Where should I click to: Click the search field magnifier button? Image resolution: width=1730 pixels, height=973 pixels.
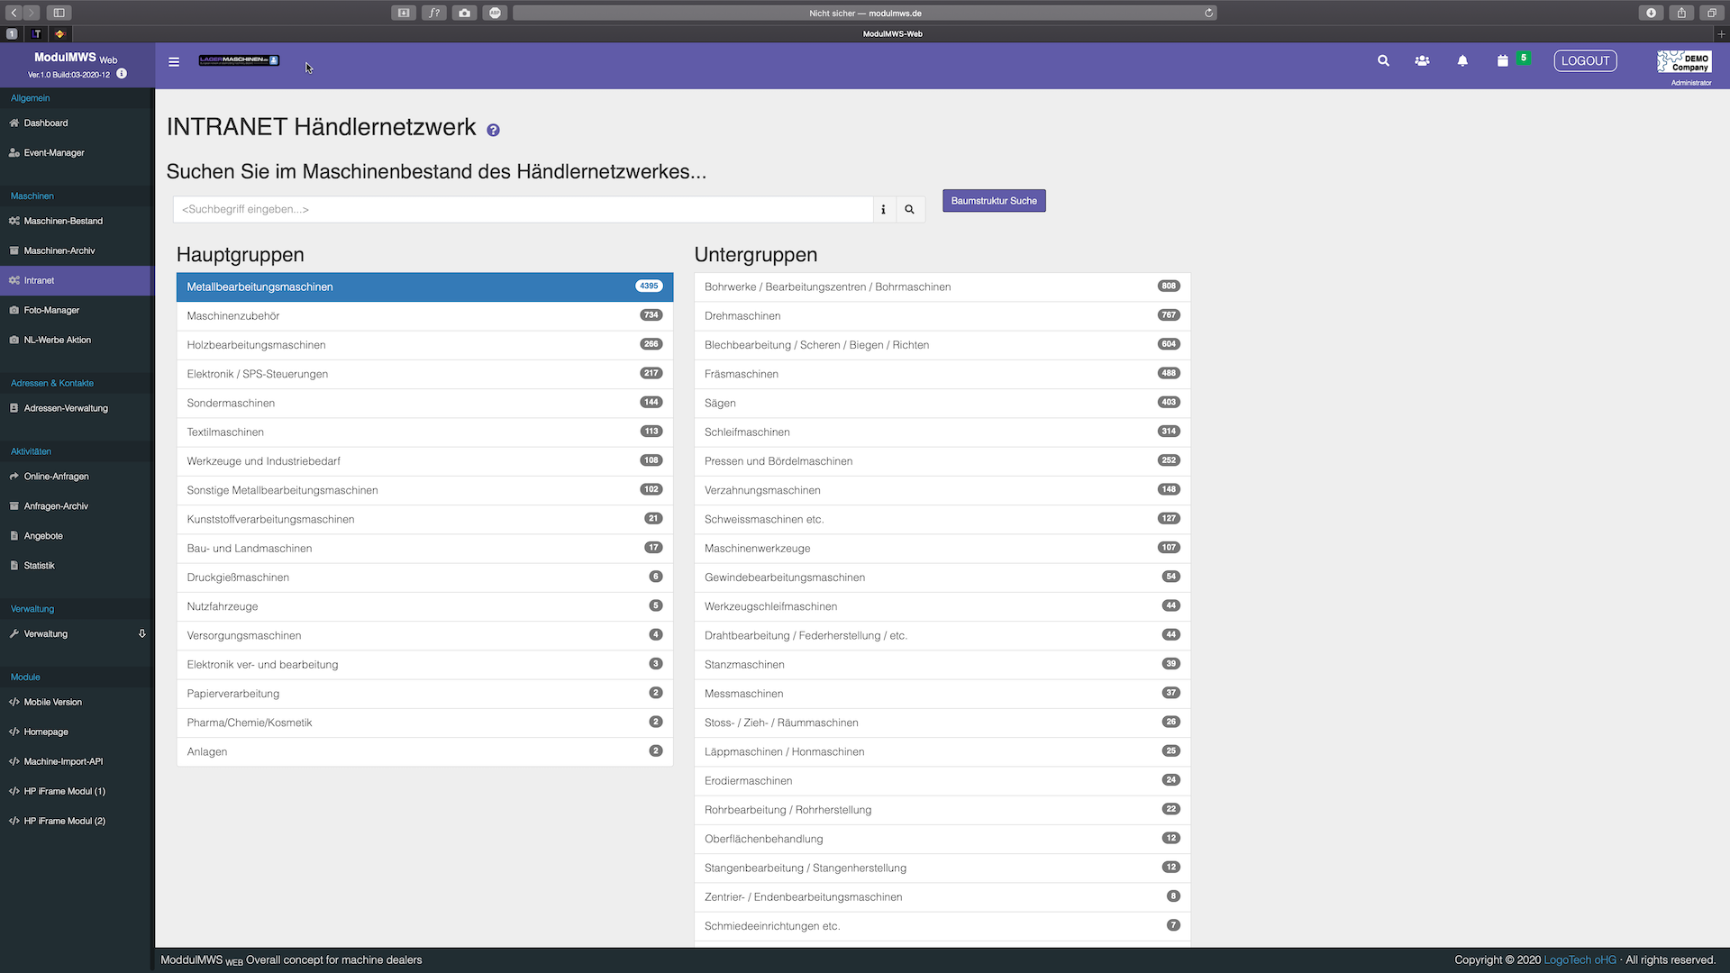(910, 210)
